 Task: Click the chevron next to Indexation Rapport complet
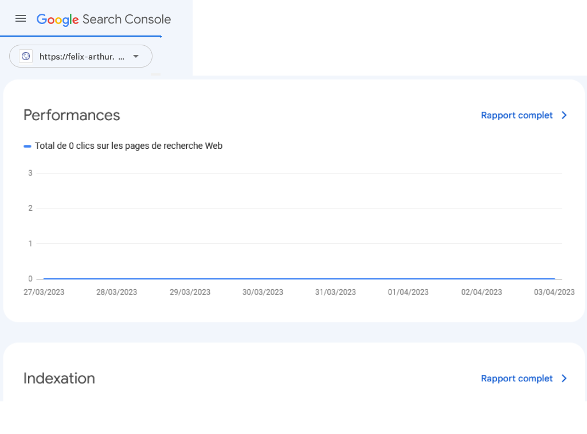564,378
